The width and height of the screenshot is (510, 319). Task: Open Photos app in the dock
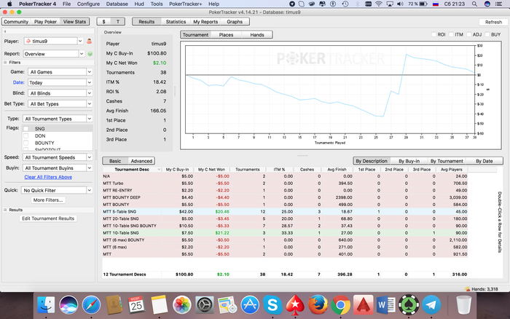(x=181, y=305)
